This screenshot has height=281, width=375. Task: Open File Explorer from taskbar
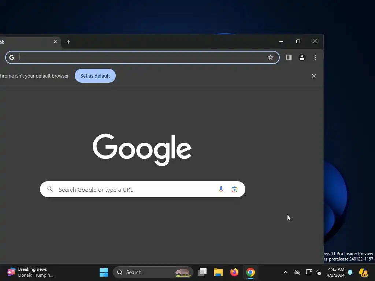[218, 272]
